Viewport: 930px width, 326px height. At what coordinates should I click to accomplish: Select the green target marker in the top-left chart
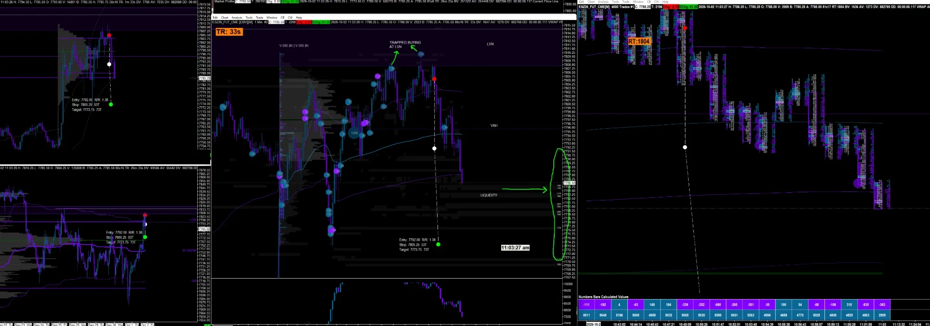click(x=111, y=104)
